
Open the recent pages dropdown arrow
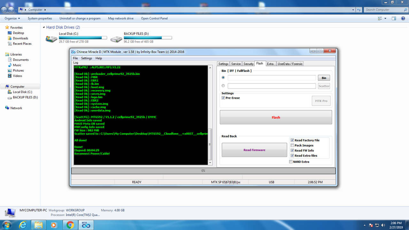click(16, 10)
